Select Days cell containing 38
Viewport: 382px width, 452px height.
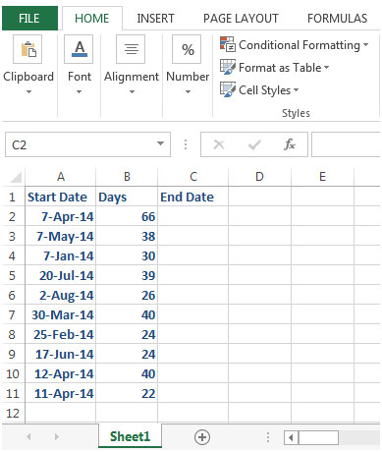click(127, 236)
